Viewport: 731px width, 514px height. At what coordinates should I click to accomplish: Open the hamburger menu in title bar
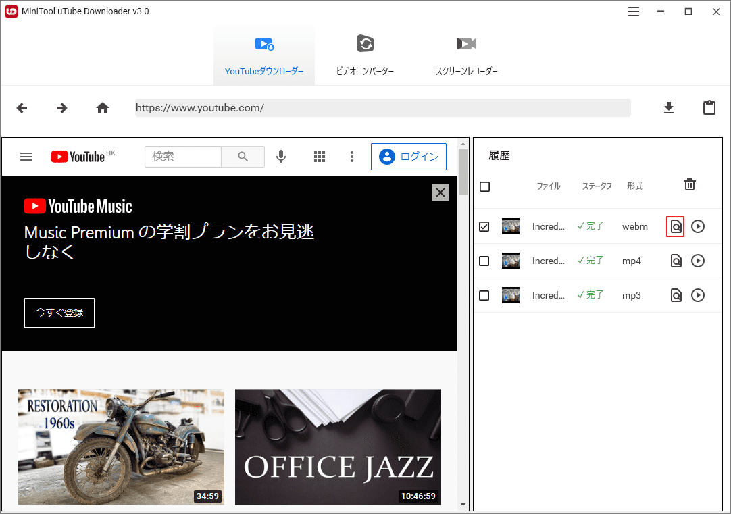(633, 11)
